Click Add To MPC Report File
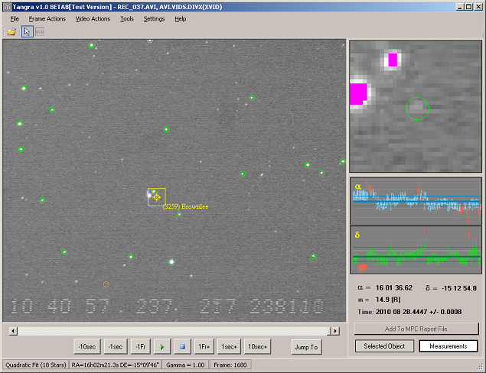This screenshot has width=486, height=373. 416,329
